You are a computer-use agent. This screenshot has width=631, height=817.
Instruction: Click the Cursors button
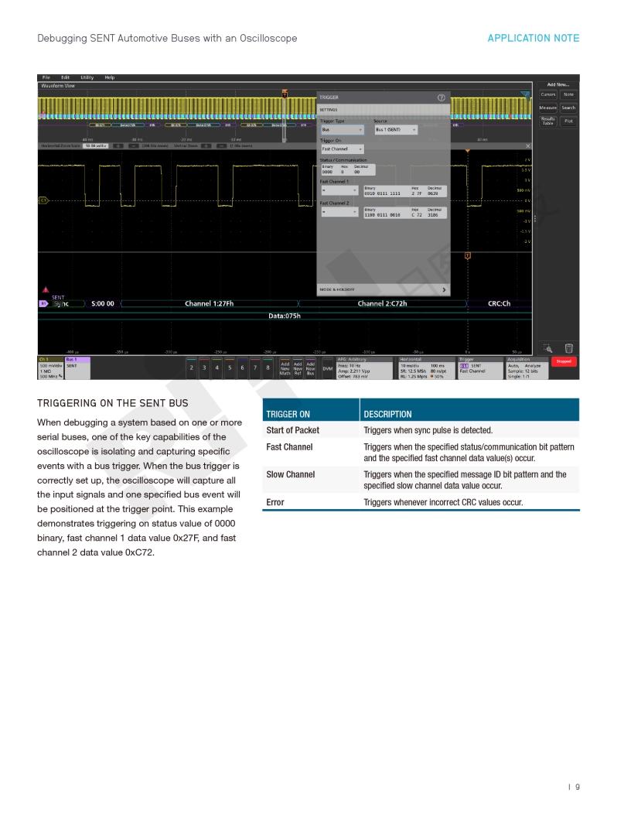(x=548, y=94)
